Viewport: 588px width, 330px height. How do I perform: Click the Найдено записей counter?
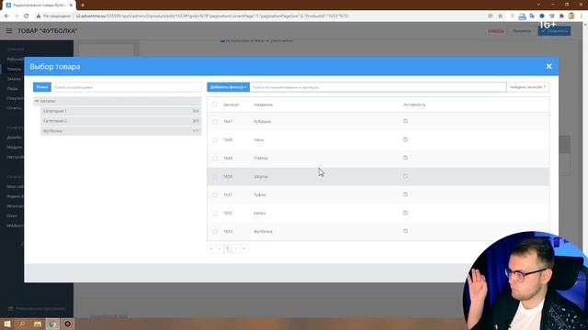click(527, 87)
